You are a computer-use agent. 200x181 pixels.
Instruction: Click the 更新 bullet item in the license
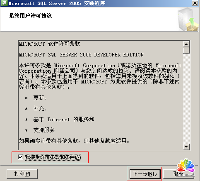pos(40,98)
